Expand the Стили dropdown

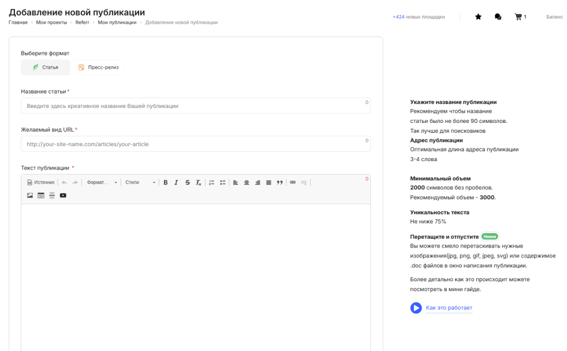140,182
